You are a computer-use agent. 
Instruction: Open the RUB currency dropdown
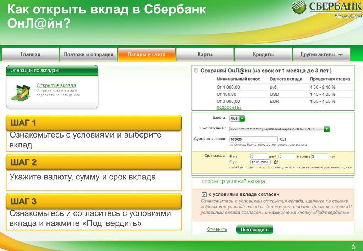coord(237,119)
